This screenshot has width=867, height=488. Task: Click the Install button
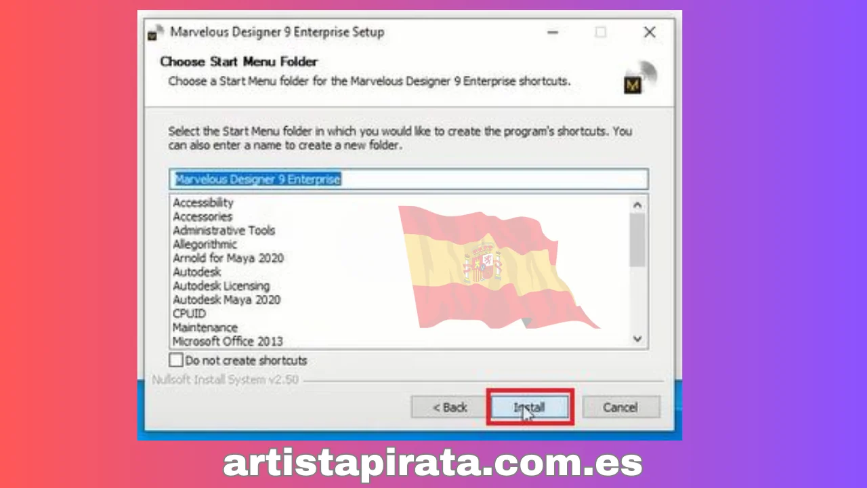[x=529, y=407]
